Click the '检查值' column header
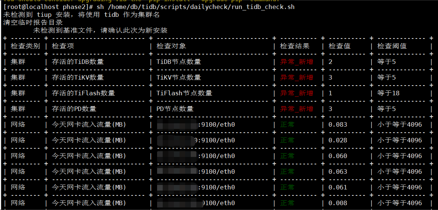 339,46
